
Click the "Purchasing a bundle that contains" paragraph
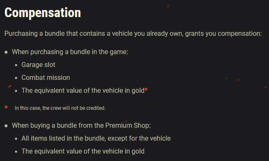pyautogui.click(x=133, y=34)
